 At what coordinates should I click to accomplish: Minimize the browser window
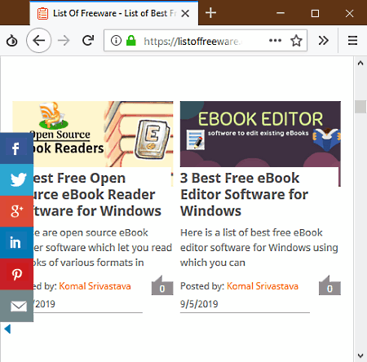point(281,13)
